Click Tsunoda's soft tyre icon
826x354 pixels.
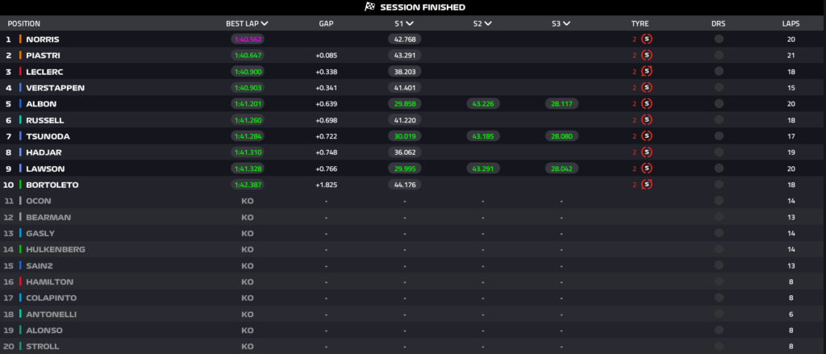coord(647,135)
